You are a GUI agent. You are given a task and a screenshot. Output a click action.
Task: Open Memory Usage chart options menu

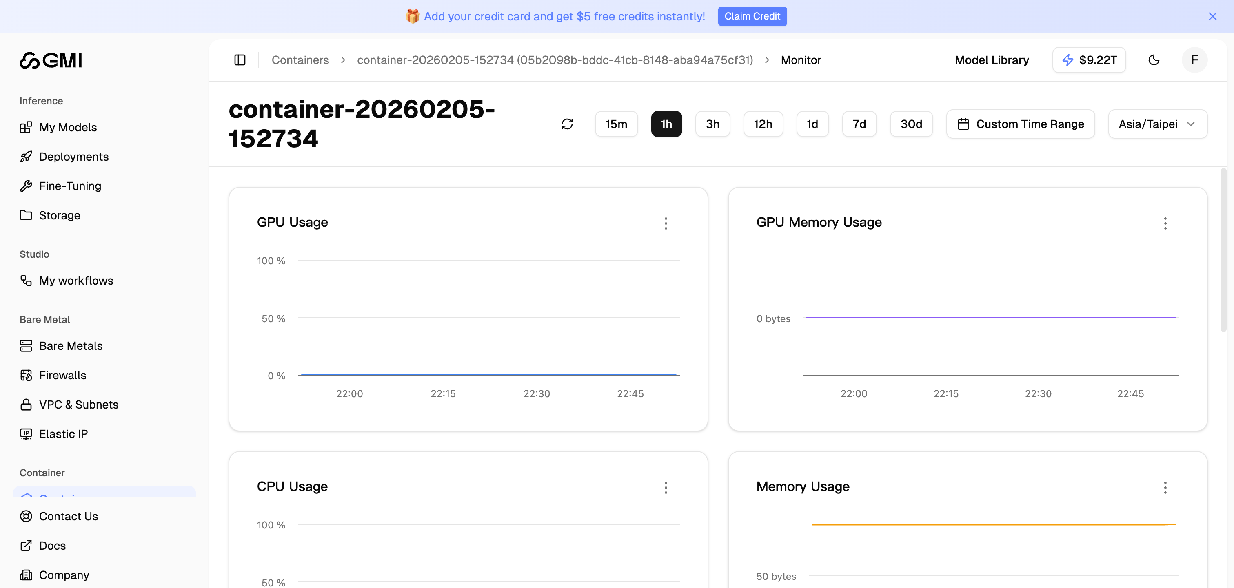[1166, 487]
